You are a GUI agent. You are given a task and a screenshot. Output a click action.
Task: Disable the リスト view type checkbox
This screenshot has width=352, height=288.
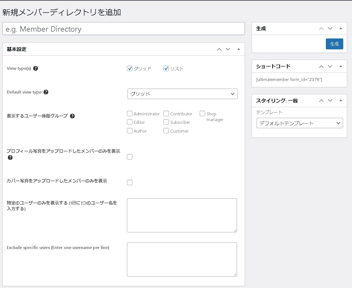[166, 68]
